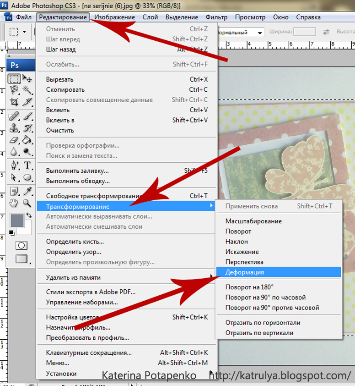Select the Type tool
Viewport: 355px width, 386px height.
(27, 165)
